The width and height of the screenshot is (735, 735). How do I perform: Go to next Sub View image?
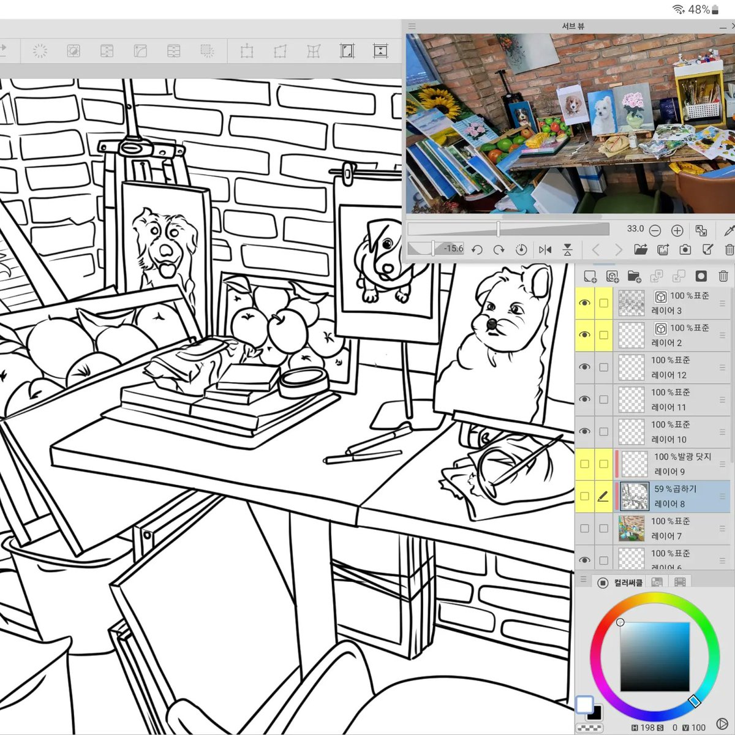click(618, 249)
